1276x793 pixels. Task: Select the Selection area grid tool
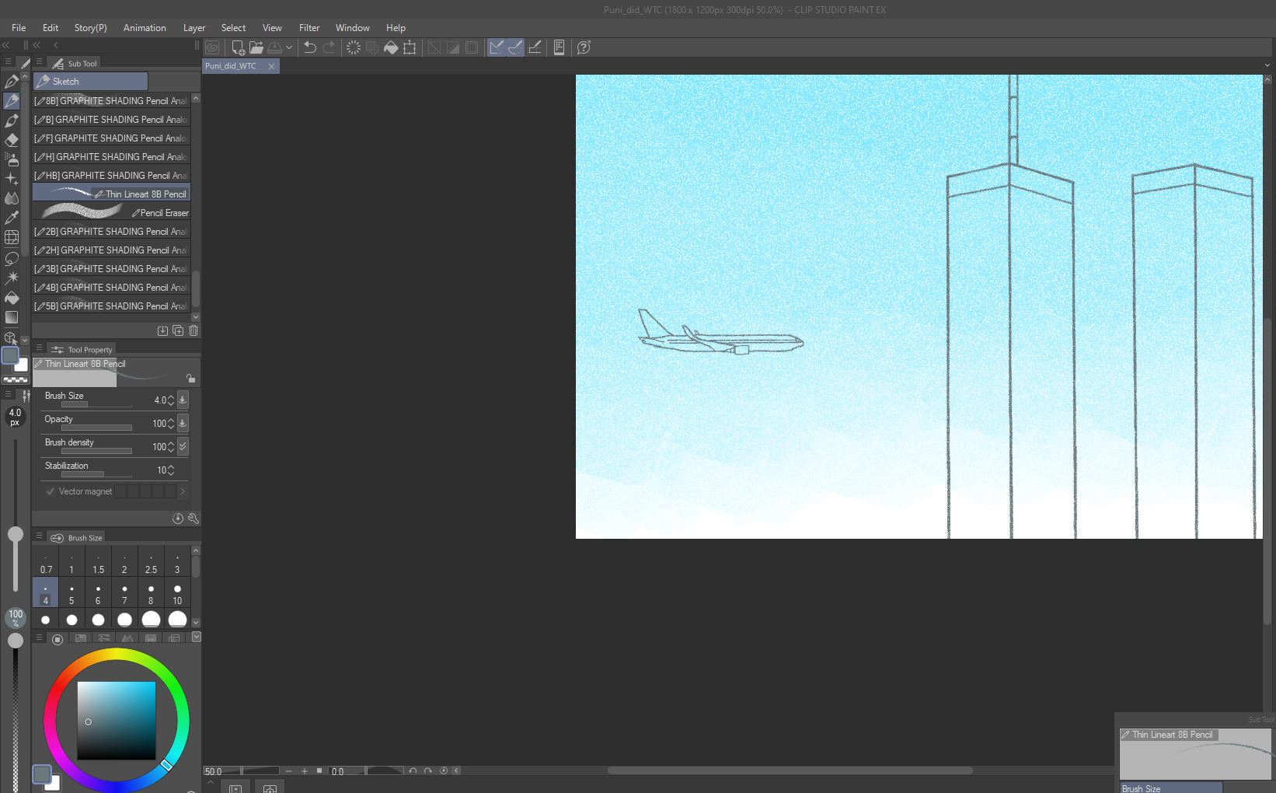point(12,238)
